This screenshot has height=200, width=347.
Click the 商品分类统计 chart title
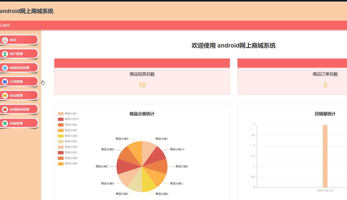pyautogui.click(x=142, y=114)
